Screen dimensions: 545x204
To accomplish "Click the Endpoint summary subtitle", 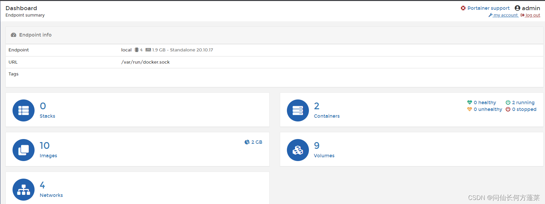I will pos(25,15).
